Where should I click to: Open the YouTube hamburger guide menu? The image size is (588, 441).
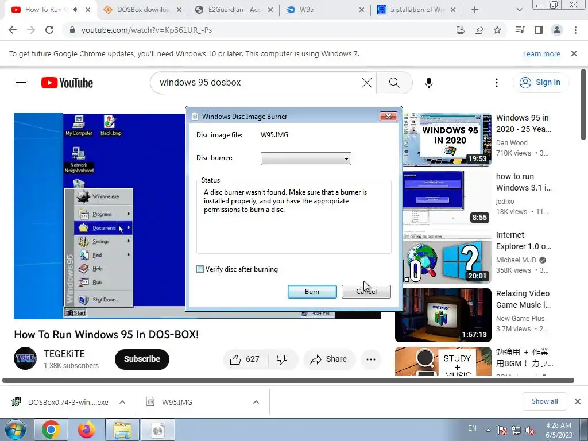point(21,83)
